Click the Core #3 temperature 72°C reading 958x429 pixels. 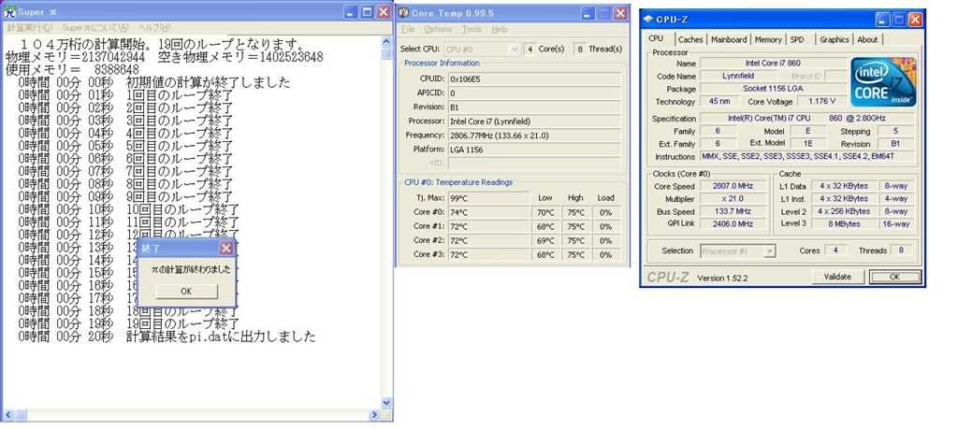tap(488, 254)
